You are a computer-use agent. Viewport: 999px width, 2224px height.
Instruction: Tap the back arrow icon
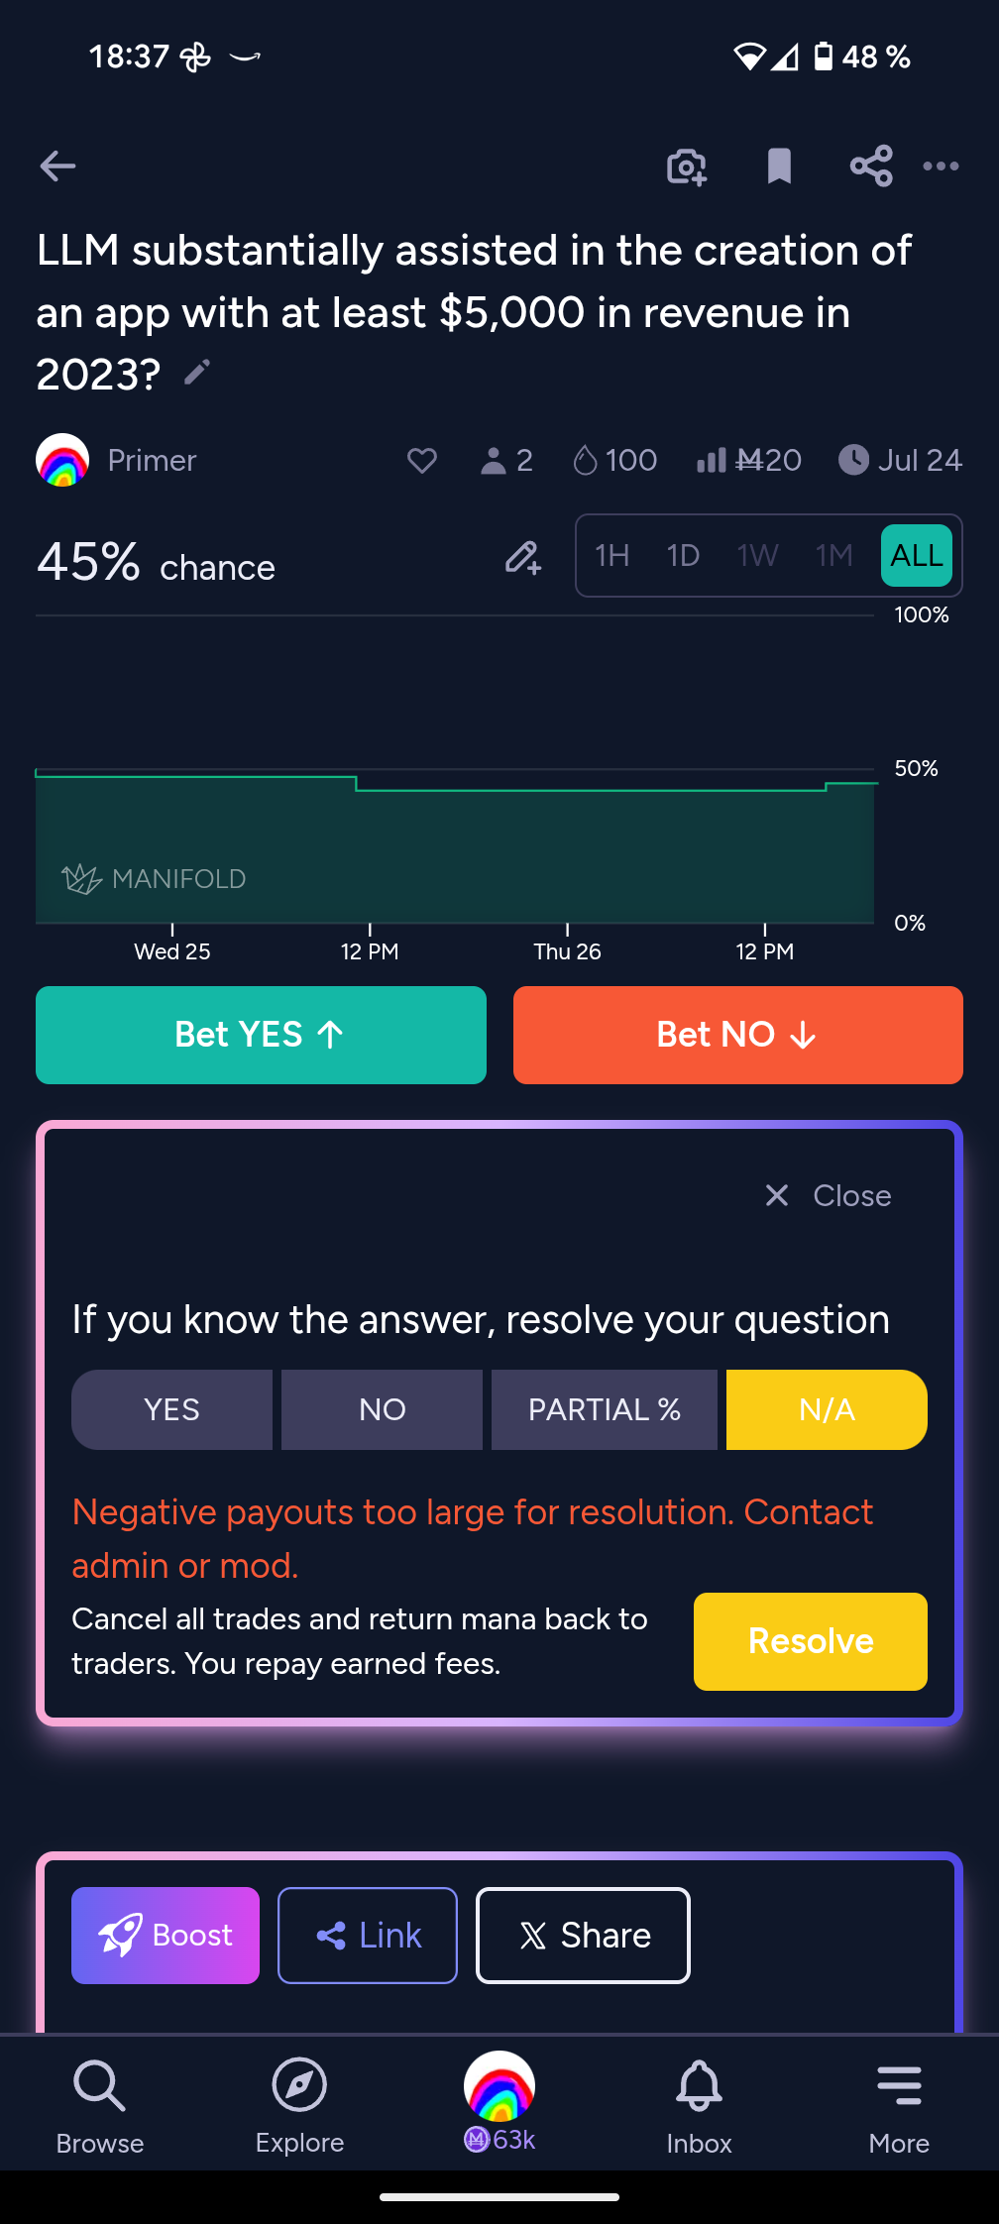[57, 166]
